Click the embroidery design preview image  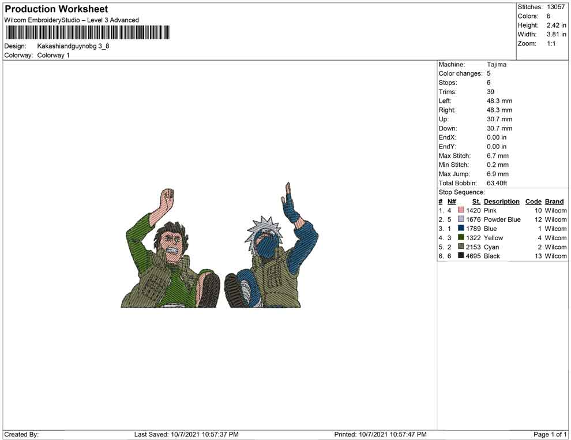pos(219,245)
